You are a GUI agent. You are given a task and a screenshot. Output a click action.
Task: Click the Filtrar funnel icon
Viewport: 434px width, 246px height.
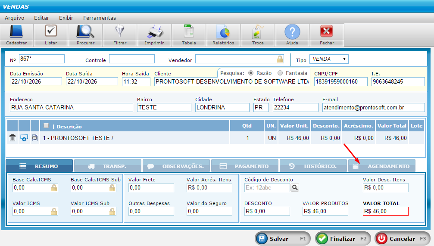tap(119, 31)
